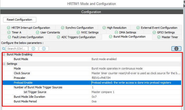
Task: Click the previous search result arrow
Action: pos(33,49)
